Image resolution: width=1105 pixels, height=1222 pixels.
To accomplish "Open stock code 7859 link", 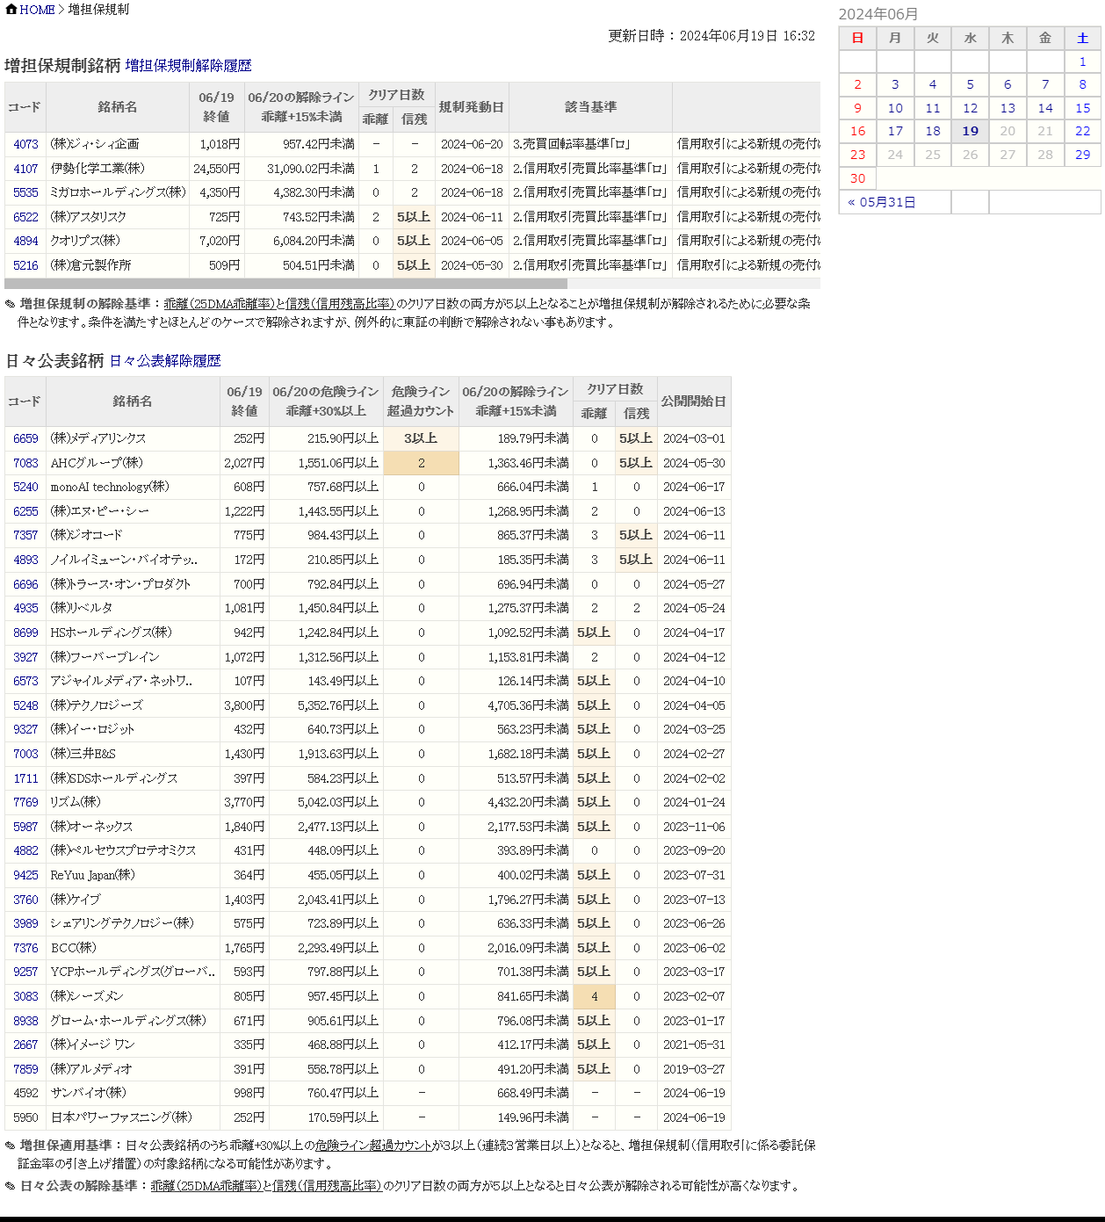I will [25, 1069].
